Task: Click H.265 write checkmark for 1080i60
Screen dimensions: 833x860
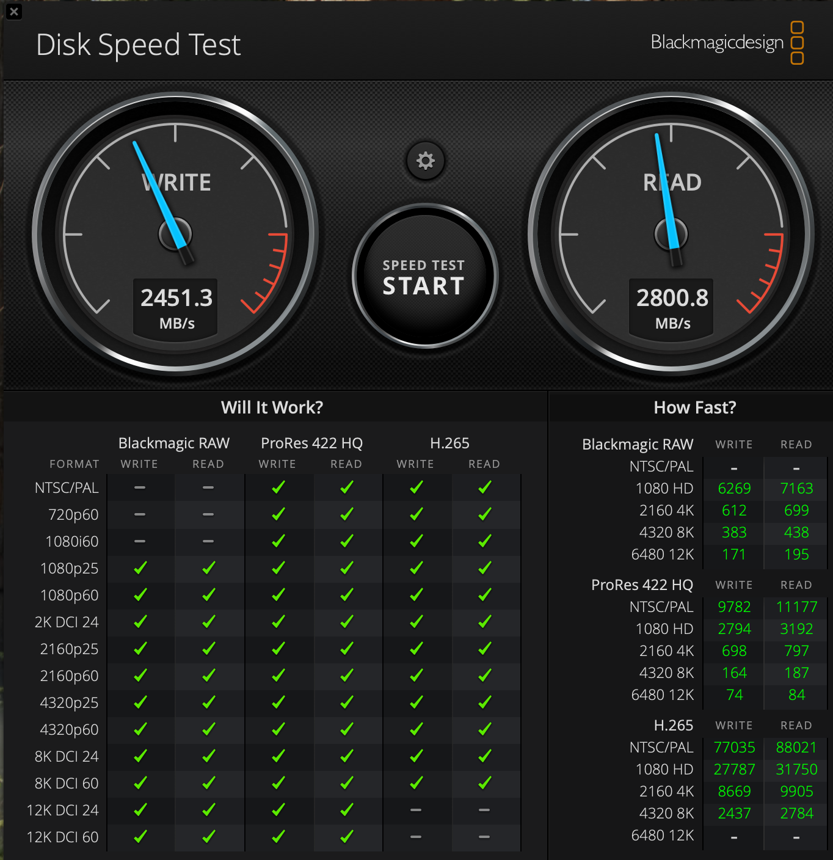Action: click(416, 541)
